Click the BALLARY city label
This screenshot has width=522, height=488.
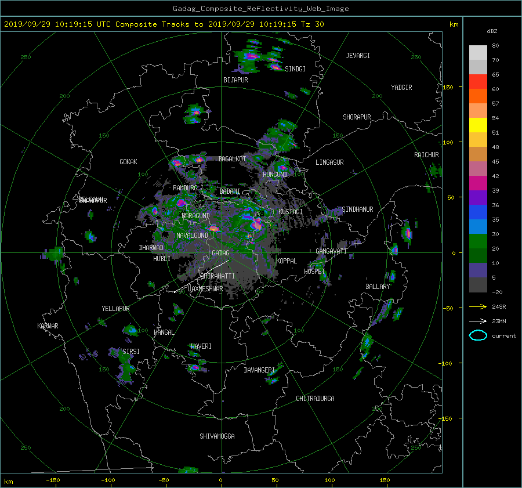378,287
